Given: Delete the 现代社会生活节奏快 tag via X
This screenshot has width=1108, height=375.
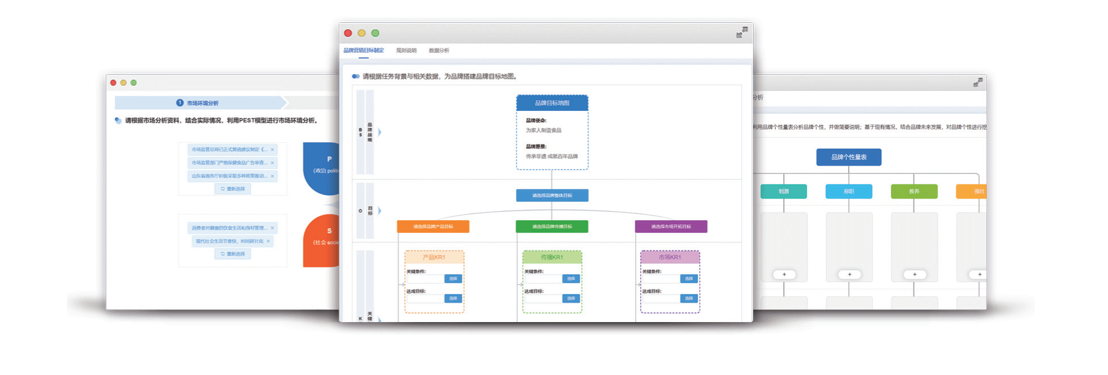Looking at the screenshot, I should tap(268, 241).
